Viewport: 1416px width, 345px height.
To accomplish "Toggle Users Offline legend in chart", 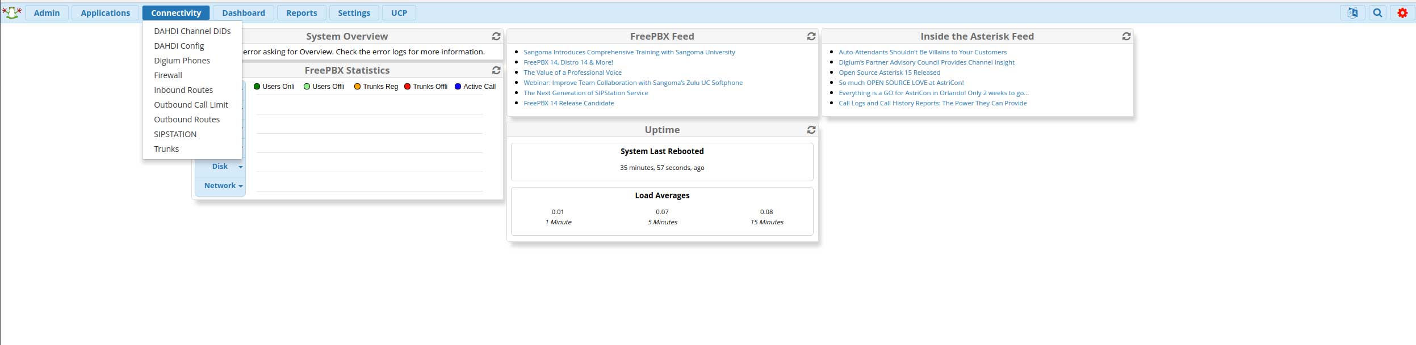I will pyautogui.click(x=324, y=87).
